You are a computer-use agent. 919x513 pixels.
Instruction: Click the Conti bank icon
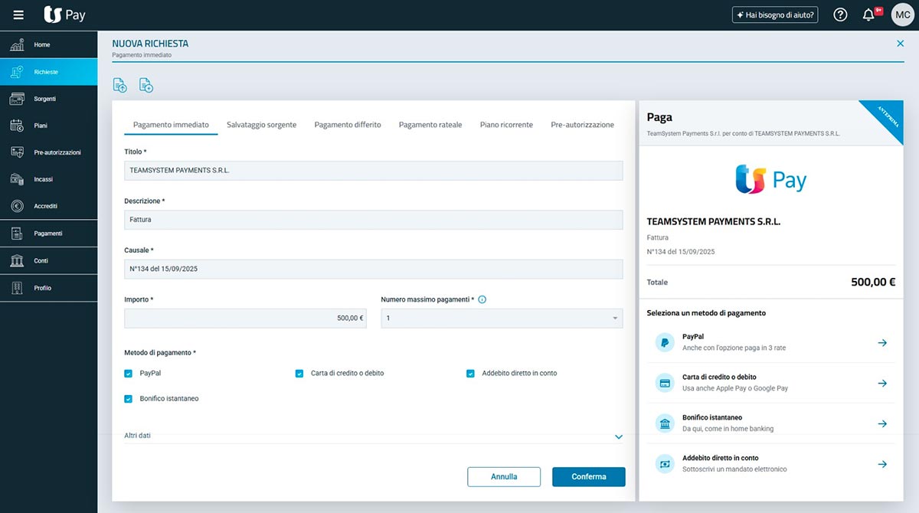point(17,261)
